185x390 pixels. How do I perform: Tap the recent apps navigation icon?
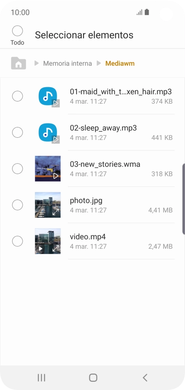[x=41, y=377]
